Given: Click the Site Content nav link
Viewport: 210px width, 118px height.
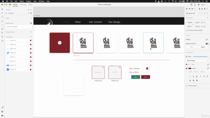Looking at the screenshot, I should point(95,22).
